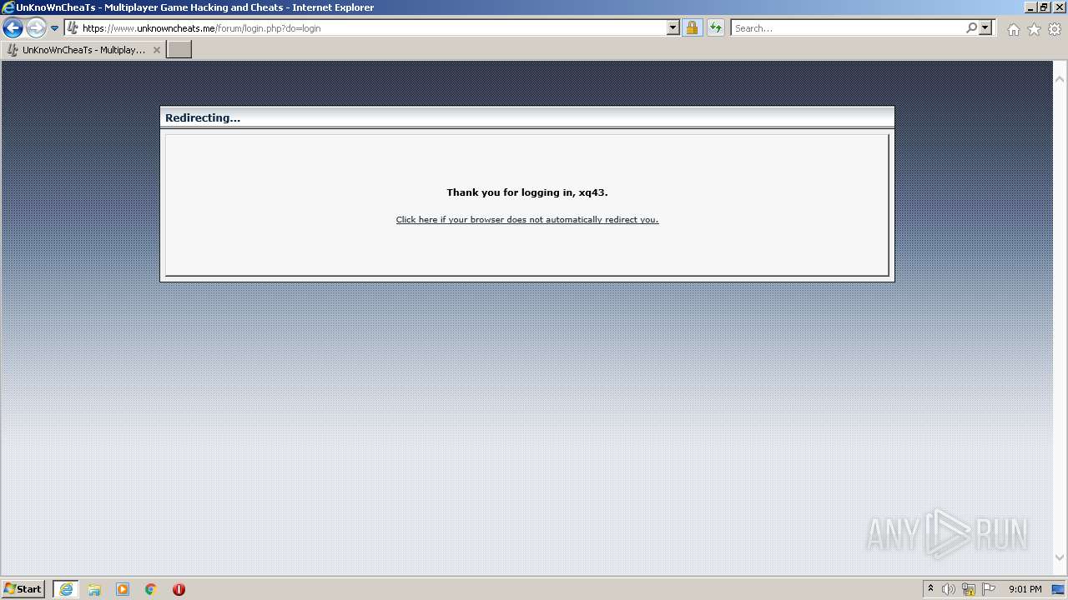Open Windows Explorer folder from taskbar
This screenshot has height=600, width=1068.
94,589
